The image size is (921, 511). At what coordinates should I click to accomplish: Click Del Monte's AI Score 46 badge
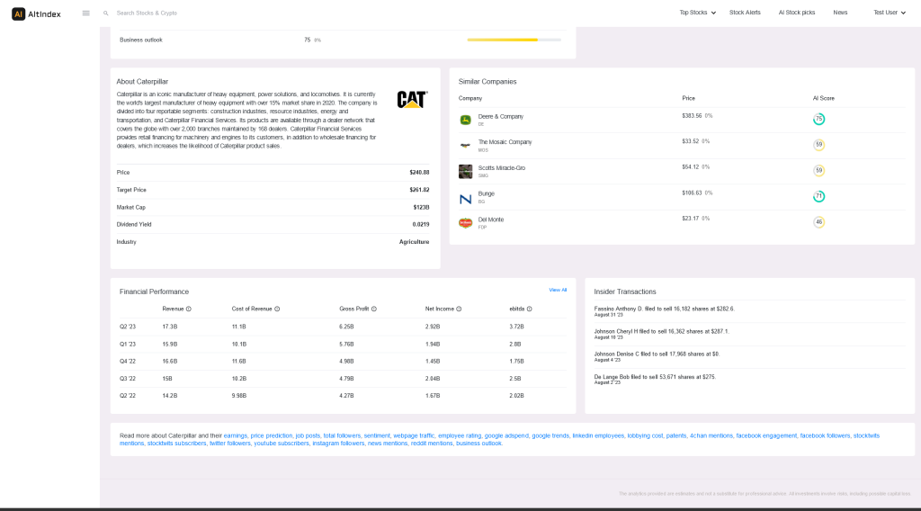tap(818, 222)
